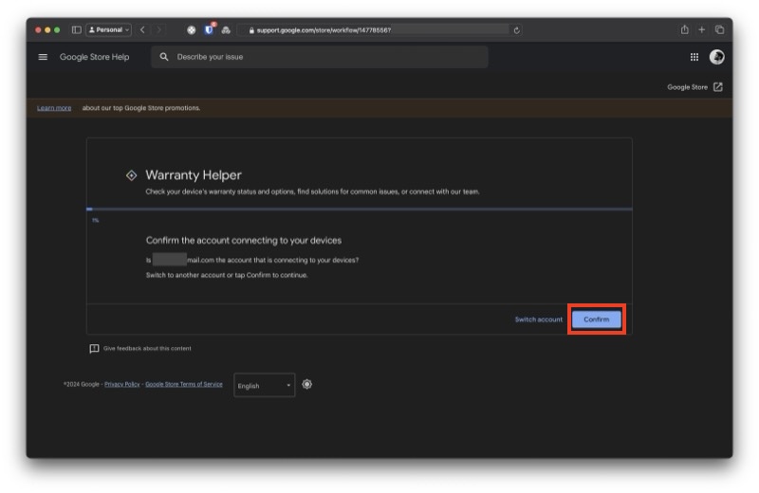The image size is (759, 493).
Task: Click the search magnifier icon
Action: pyautogui.click(x=164, y=57)
